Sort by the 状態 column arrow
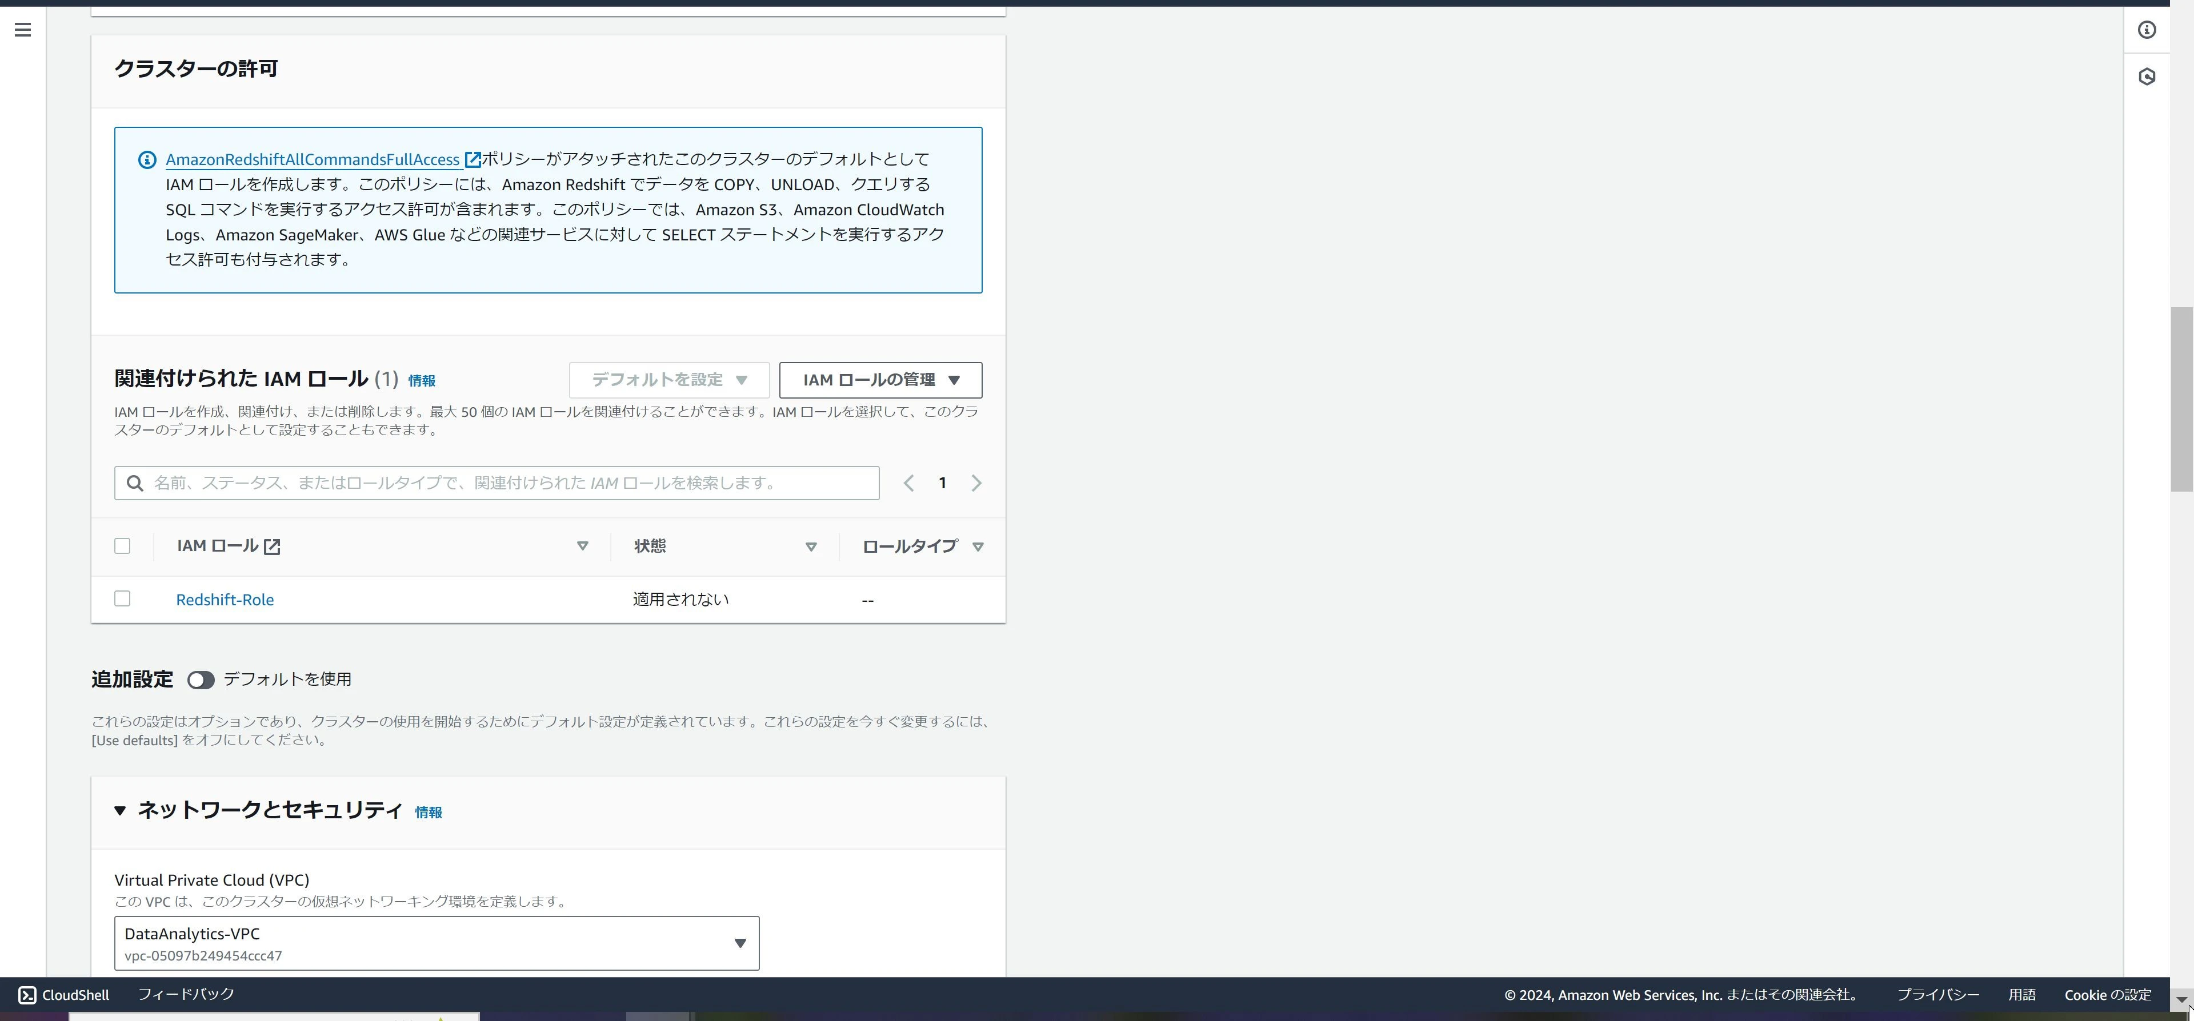 pos(811,546)
